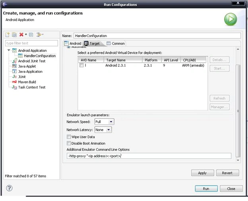Switch to the Android tab
Screen dimensions: 248x201
(x=73, y=43)
